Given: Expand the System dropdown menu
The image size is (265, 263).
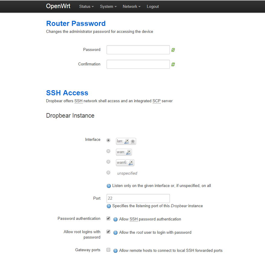Looking at the screenshot, I should tap(108, 7).
